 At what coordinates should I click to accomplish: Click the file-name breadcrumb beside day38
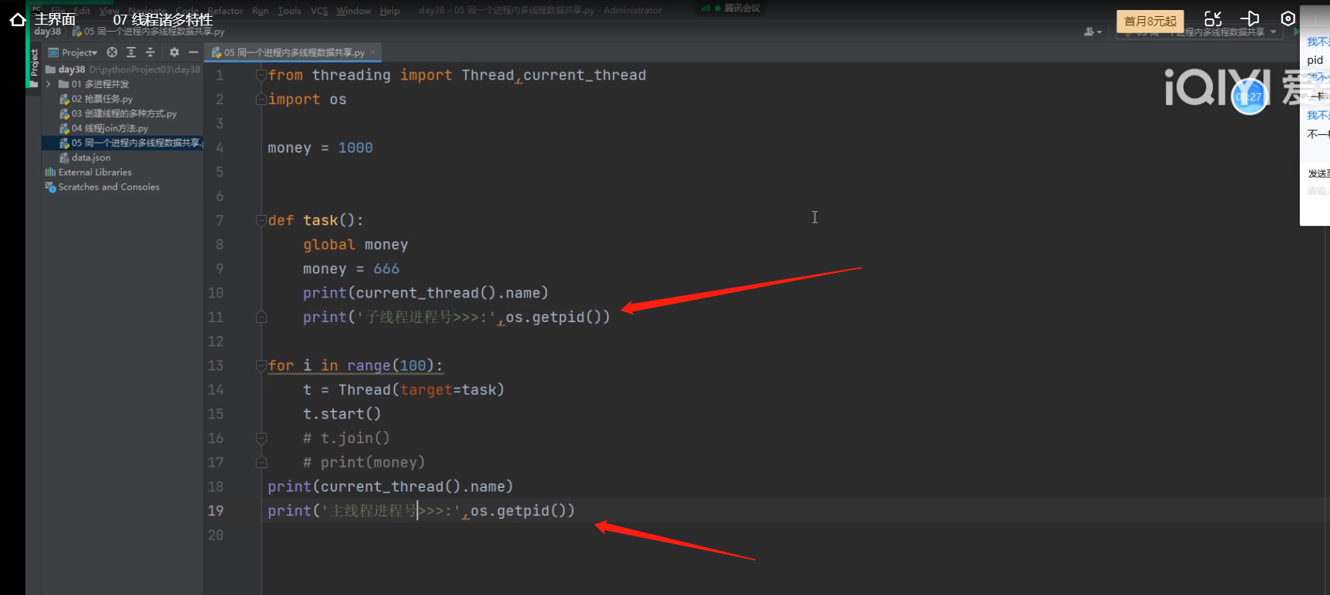(149, 32)
